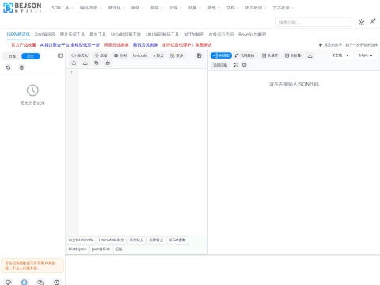
Task: Switch to the Xml编辑器 tab
Action: (45, 34)
